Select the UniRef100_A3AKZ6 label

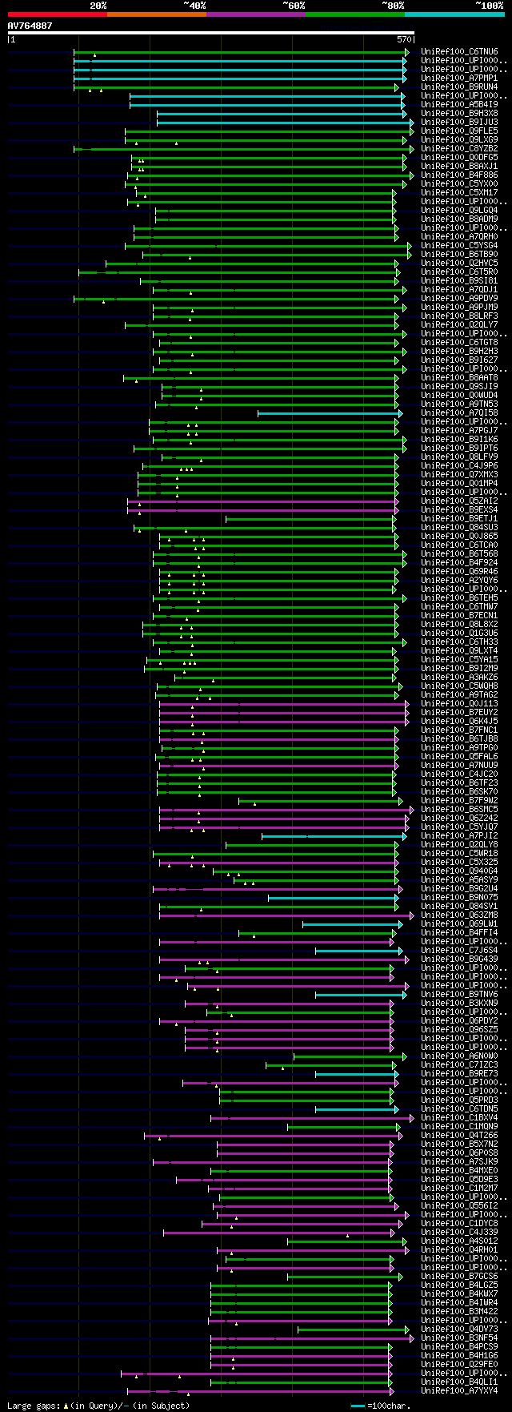pos(459,677)
